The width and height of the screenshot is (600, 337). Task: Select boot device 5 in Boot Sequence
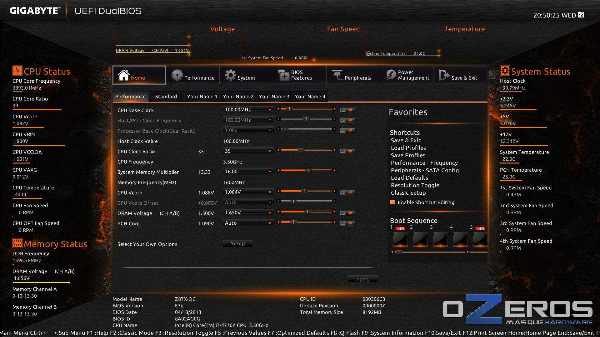point(480,239)
